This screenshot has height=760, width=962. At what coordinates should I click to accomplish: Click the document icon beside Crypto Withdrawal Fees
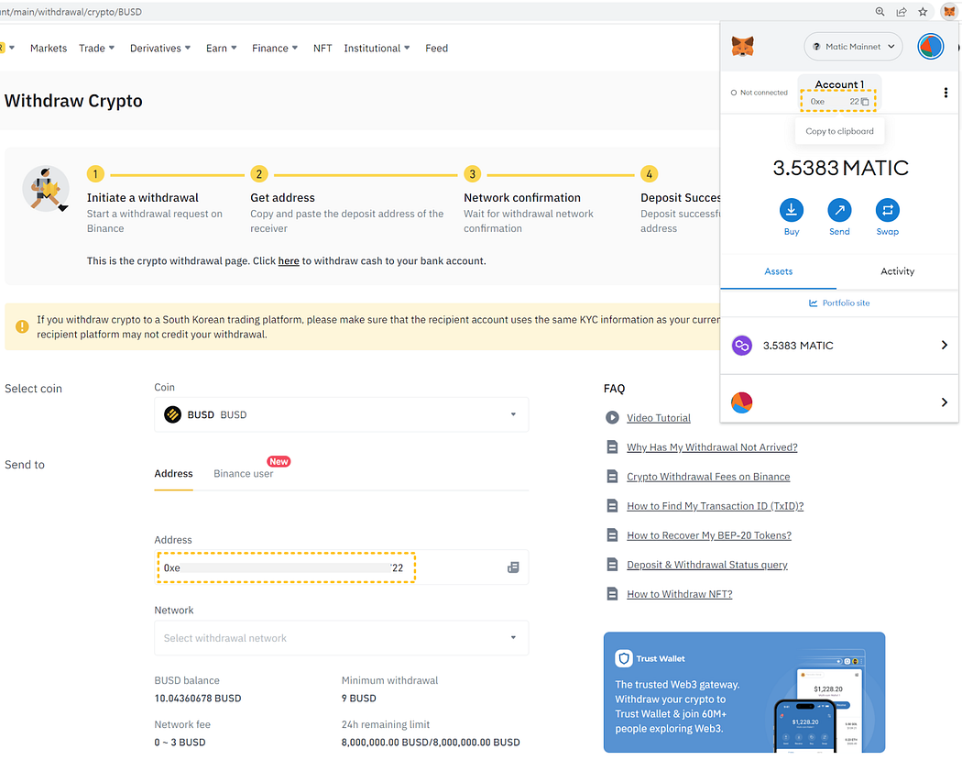click(x=612, y=477)
